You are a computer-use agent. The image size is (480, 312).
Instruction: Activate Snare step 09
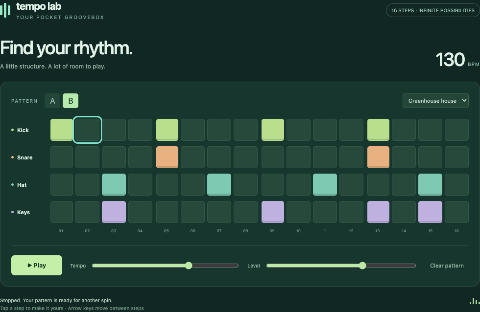[273, 157]
